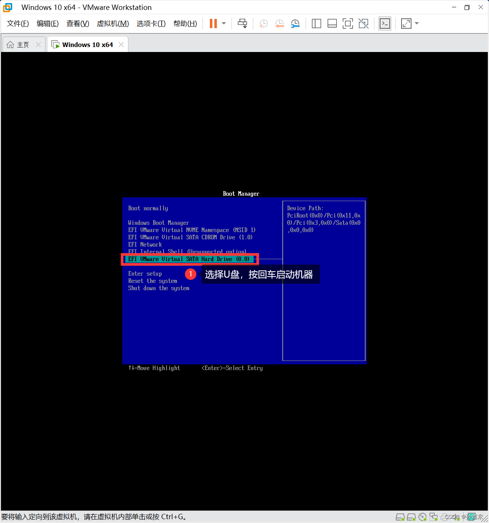Take a snapshot using the clock-plus icon

(x=263, y=24)
